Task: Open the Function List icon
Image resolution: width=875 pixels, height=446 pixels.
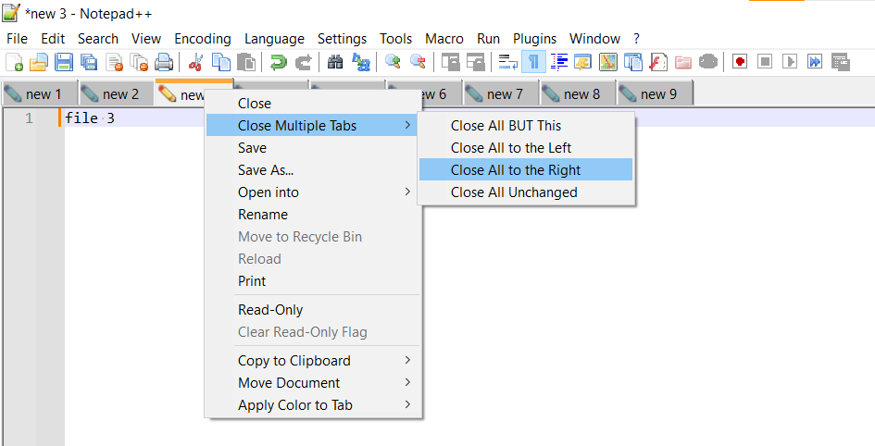Action: pos(658,62)
